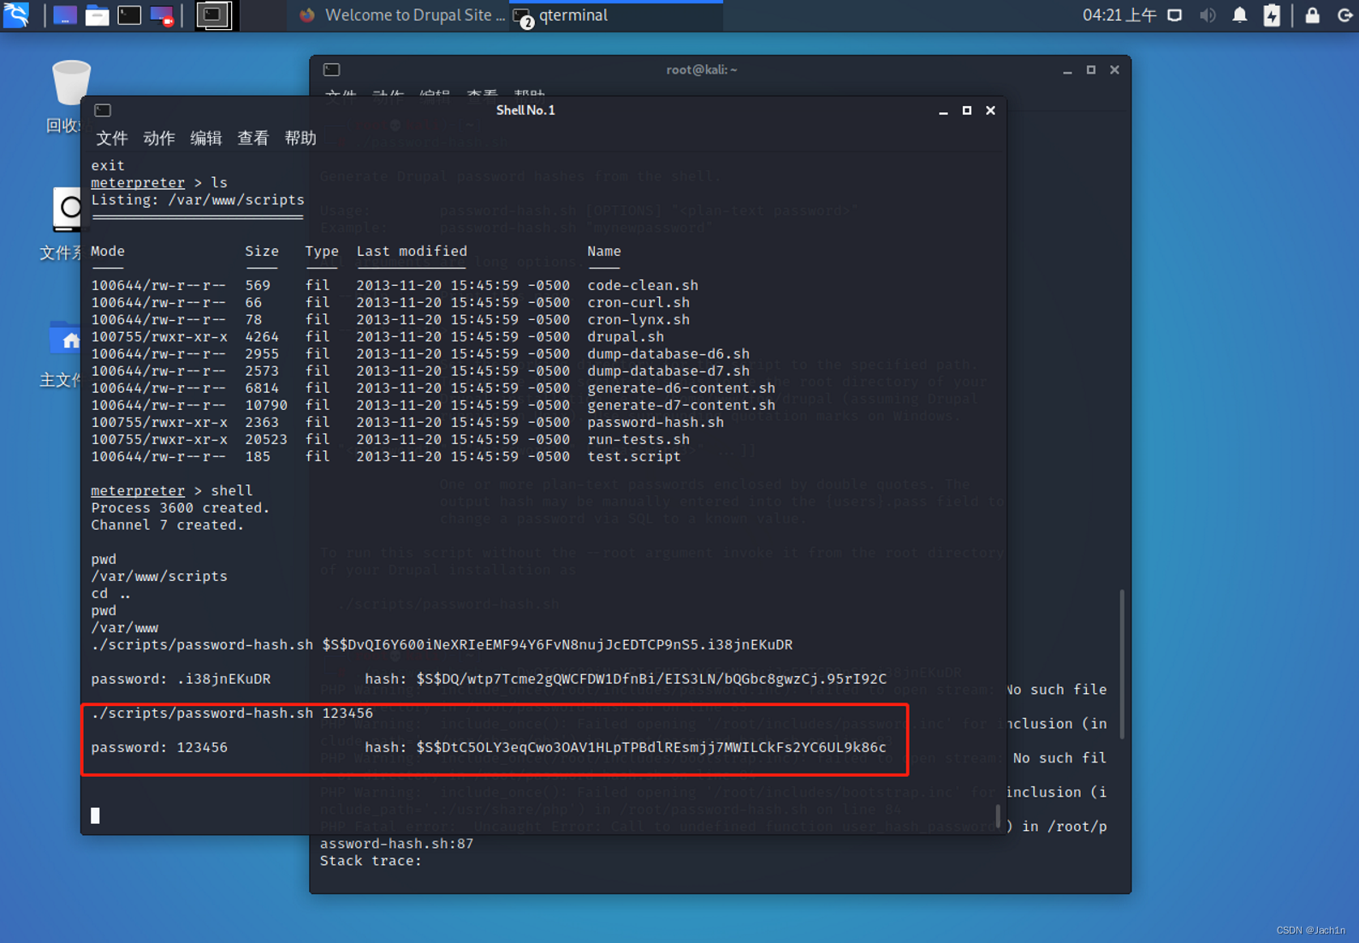Viewport: 1359px width, 943px height.
Task: Click the cron-curl.sh file name
Action: [x=638, y=302]
